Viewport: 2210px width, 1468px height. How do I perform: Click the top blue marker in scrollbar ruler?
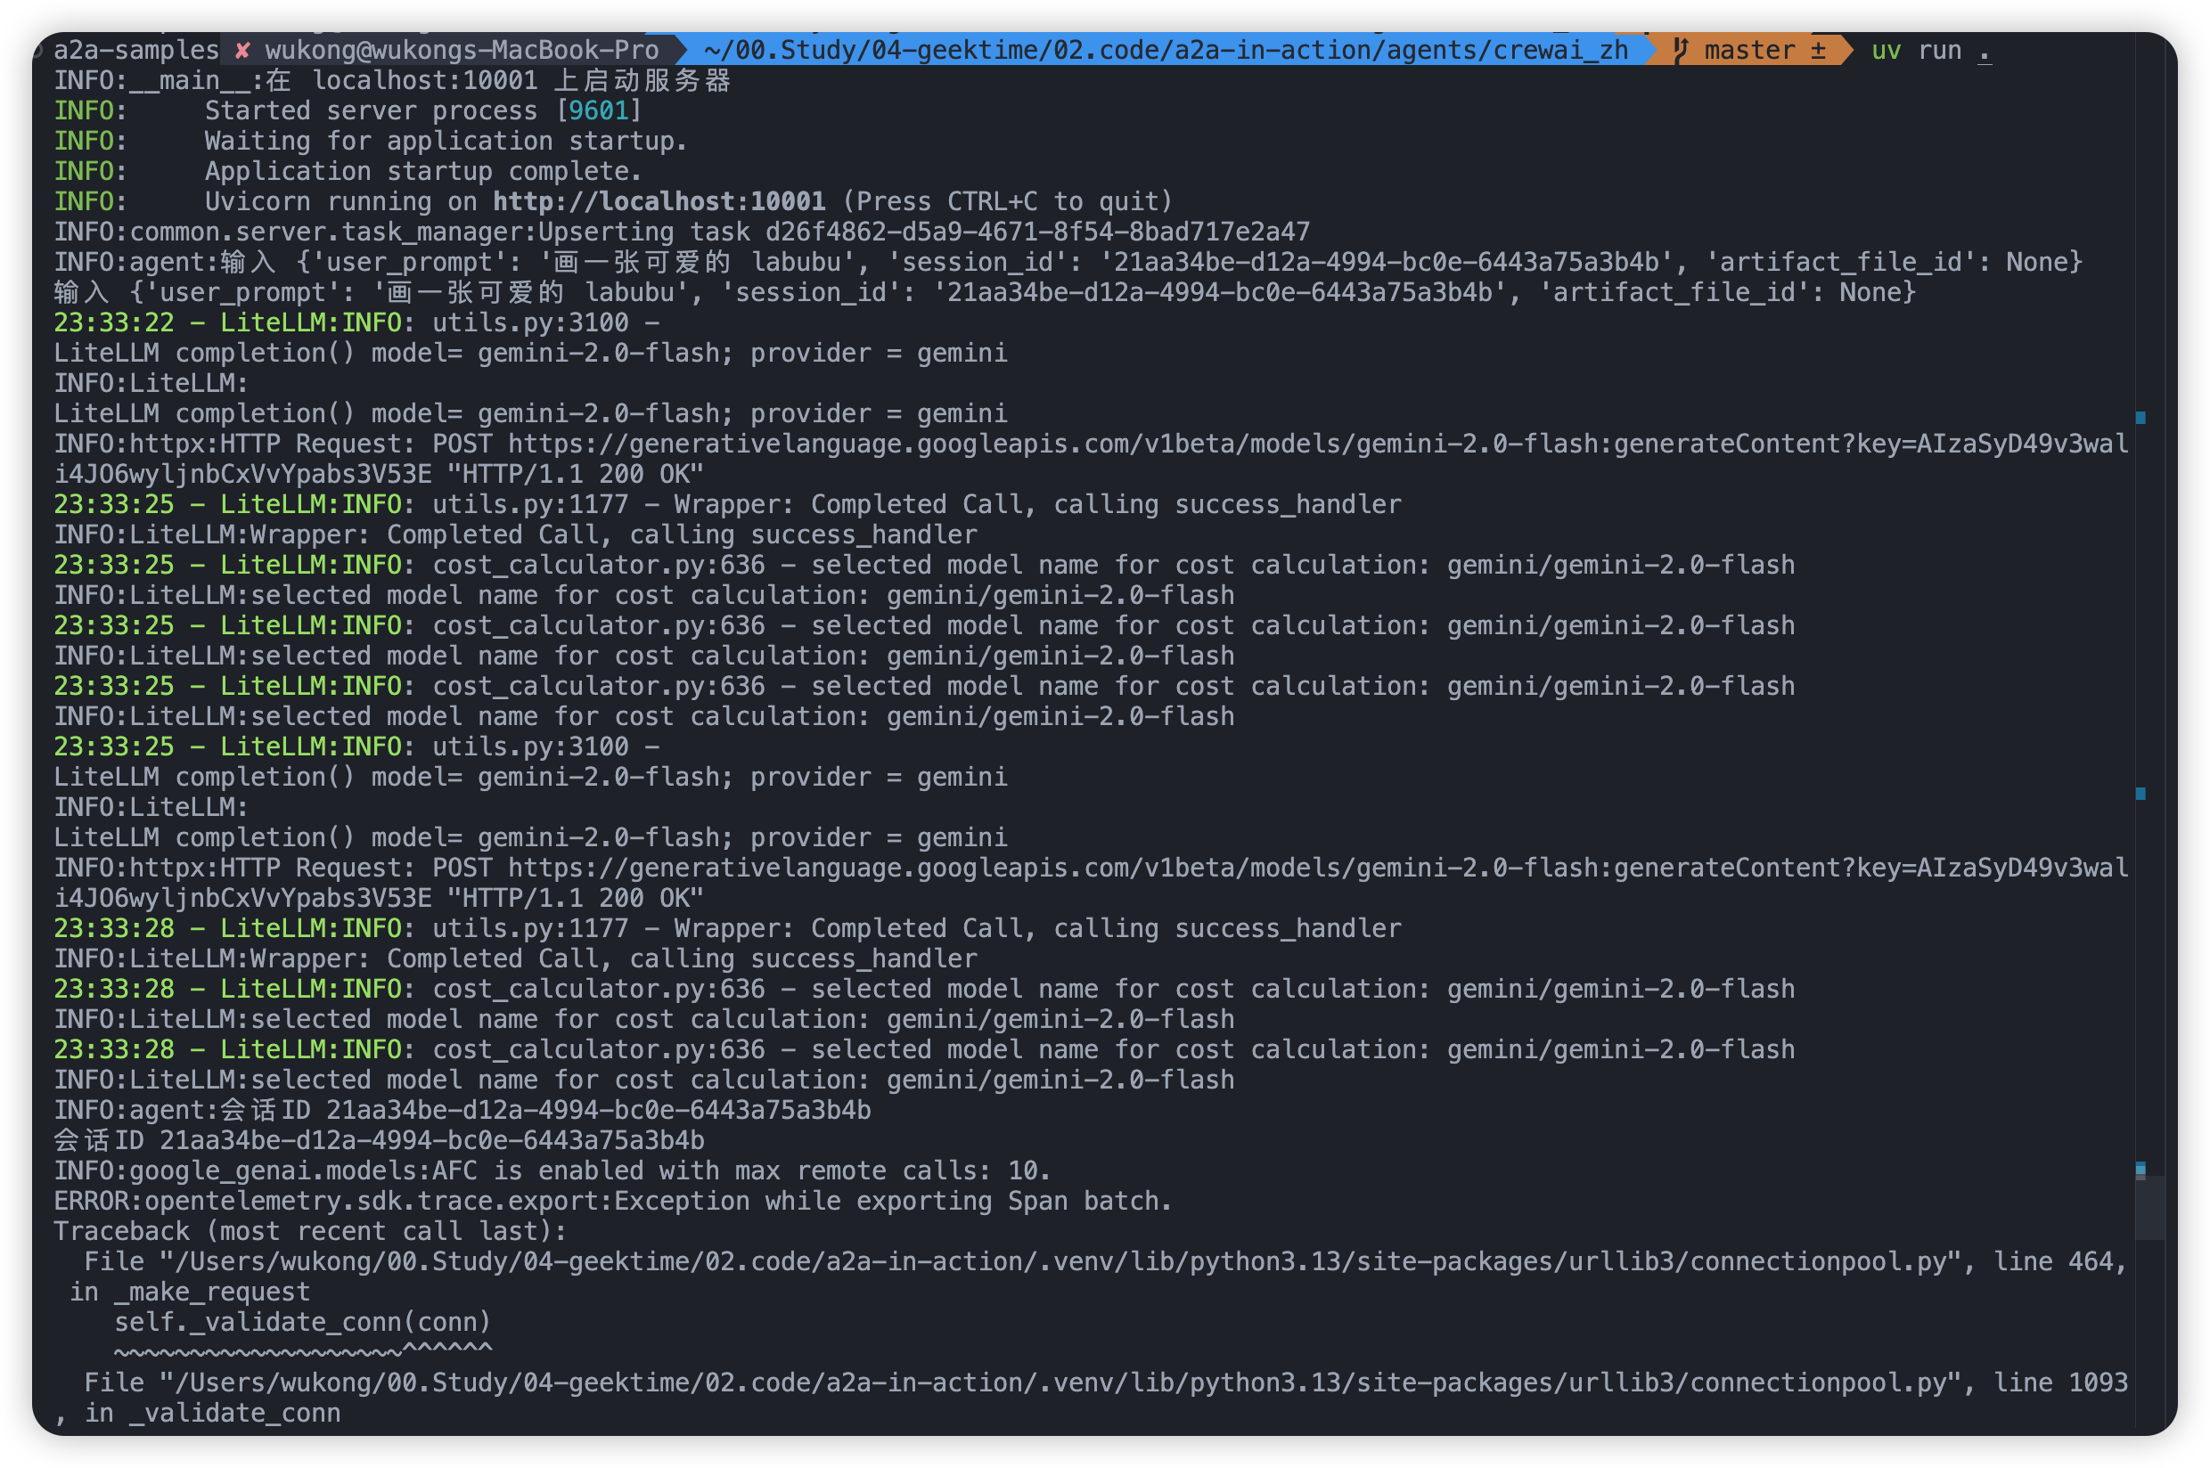(2140, 418)
